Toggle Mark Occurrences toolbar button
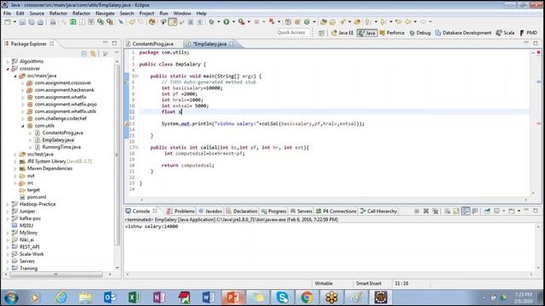This screenshot has height=306, width=545. [173, 22]
